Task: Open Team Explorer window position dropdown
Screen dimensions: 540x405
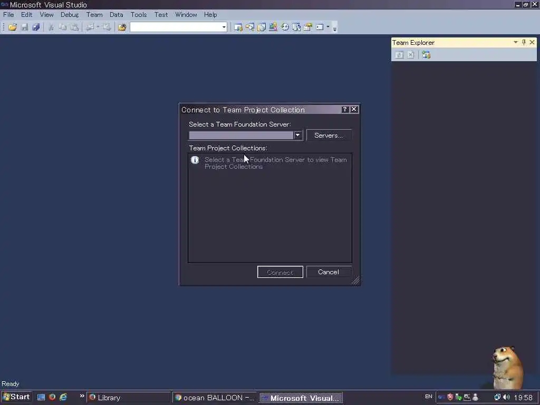Action: pos(516,42)
